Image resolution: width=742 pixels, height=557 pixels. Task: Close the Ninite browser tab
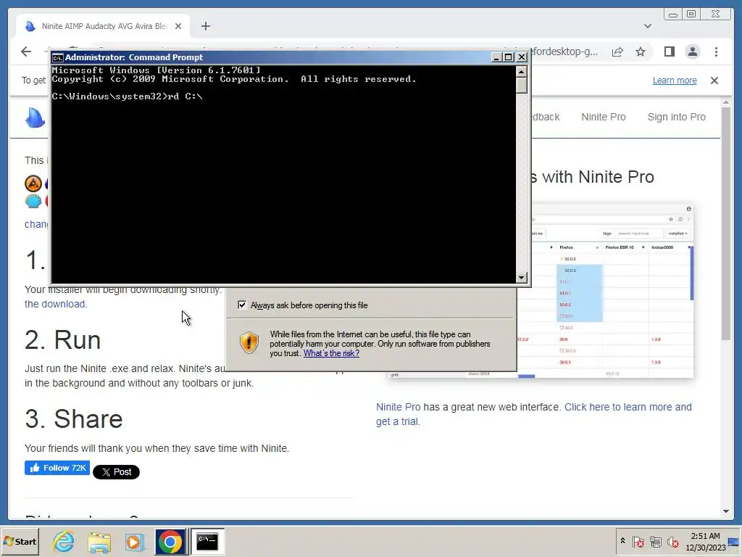[x=178, y=26]
